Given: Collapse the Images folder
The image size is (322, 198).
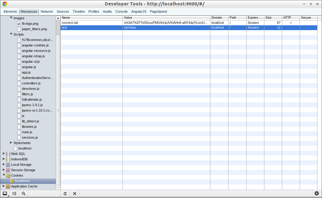Looking at the screenshot, I should (x=11, y=18).
